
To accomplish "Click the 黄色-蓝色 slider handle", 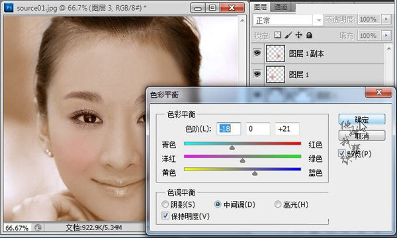I will pyautogui.click(x=255, y=173).
